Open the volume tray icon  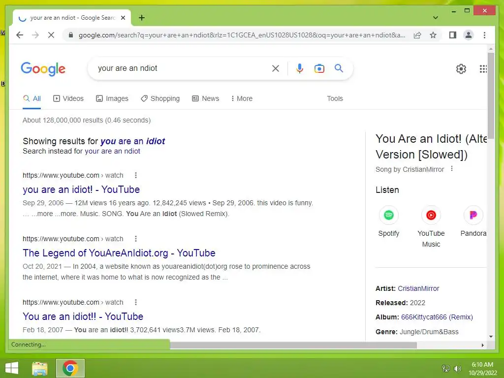point(457,368)
